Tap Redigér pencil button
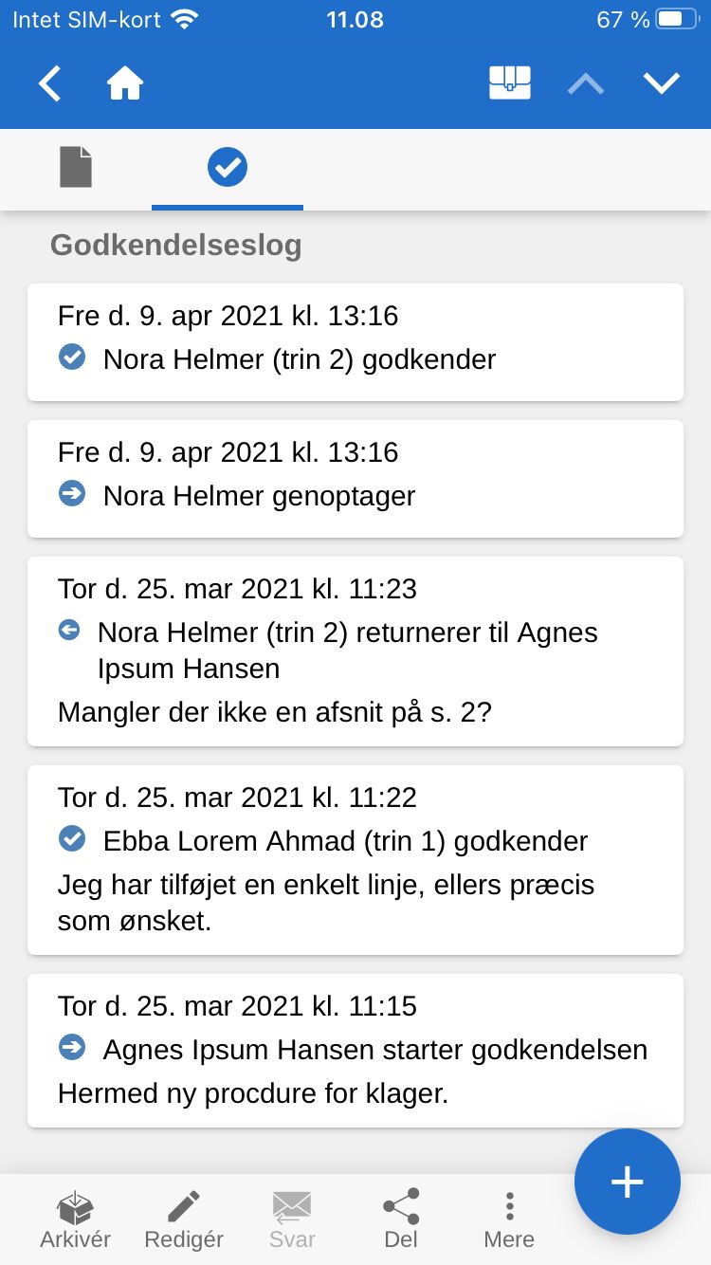The image size is (711, 1265). (x=184, y=1219)
